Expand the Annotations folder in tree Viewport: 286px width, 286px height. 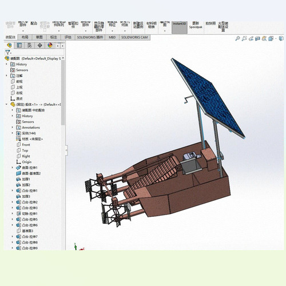(13, 128)
